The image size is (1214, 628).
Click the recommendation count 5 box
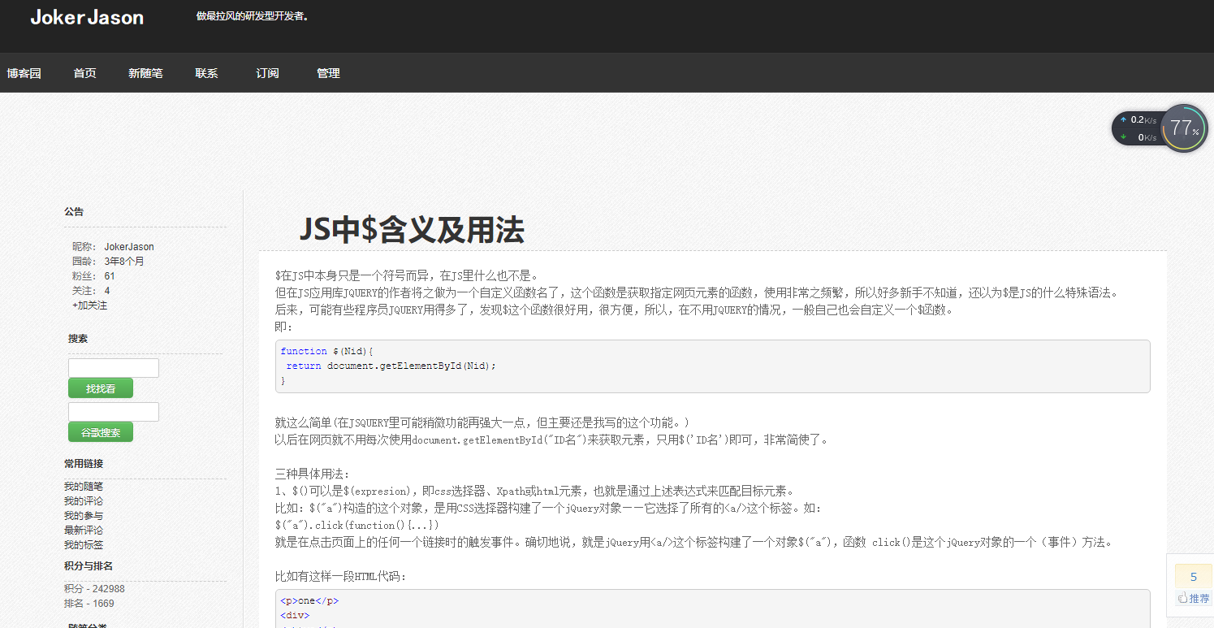[x=1194, y=577]
